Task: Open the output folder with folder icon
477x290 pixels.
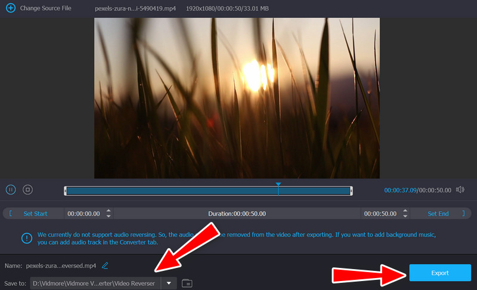Action: (187, 283)
